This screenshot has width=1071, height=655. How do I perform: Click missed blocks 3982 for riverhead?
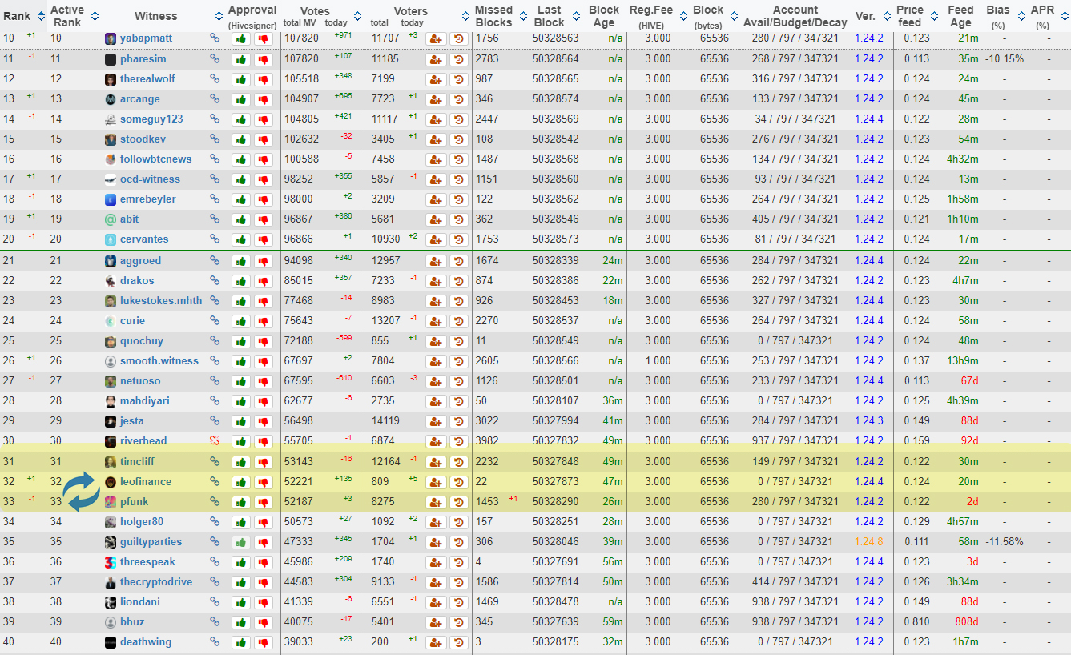(x=487, y=441)
